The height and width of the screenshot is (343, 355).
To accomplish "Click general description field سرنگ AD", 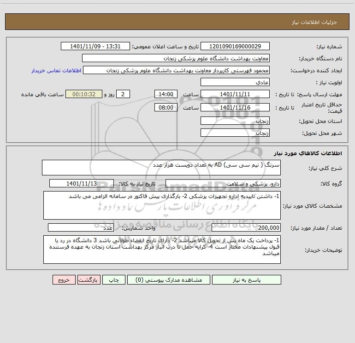I will tap(161, 168).
